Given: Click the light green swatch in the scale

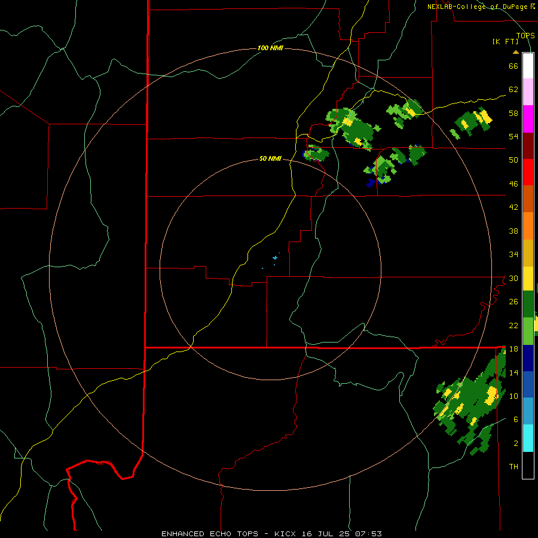Looking at the screenshot, I should coord(528,331).
